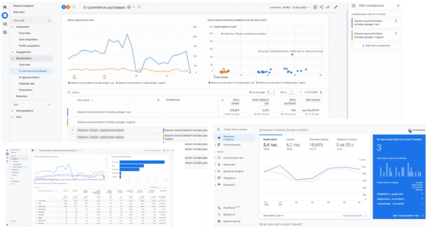Select the Сеанси metric tab

[x=293, y=143]
